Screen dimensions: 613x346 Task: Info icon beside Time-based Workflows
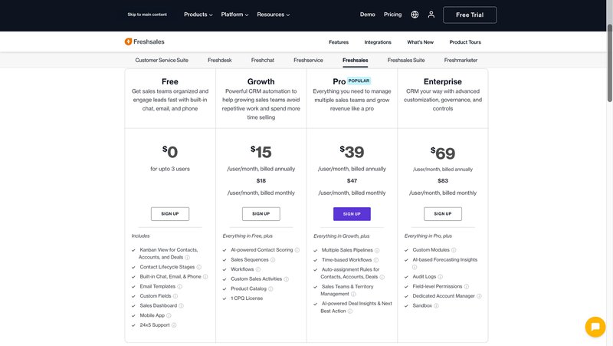(x=376, y=260)
